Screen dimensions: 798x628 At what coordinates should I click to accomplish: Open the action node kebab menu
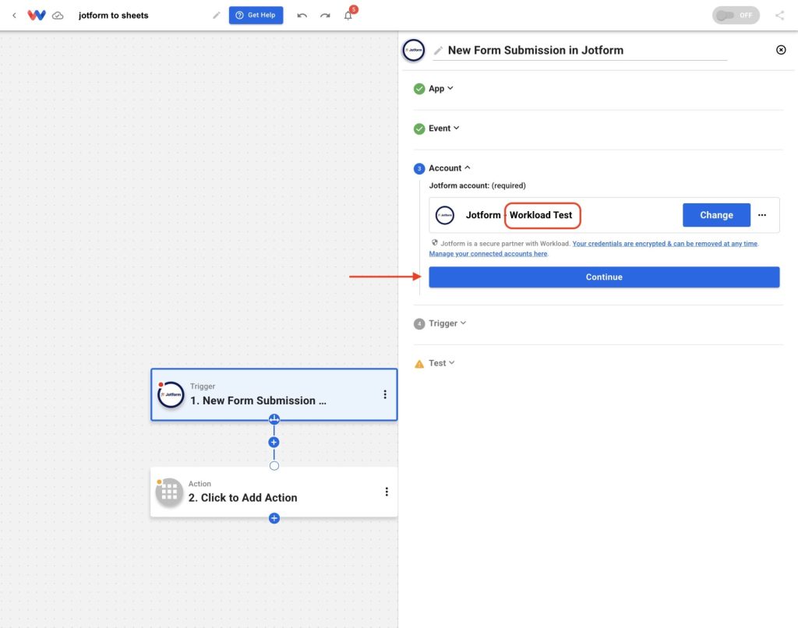tap(387, 492)
